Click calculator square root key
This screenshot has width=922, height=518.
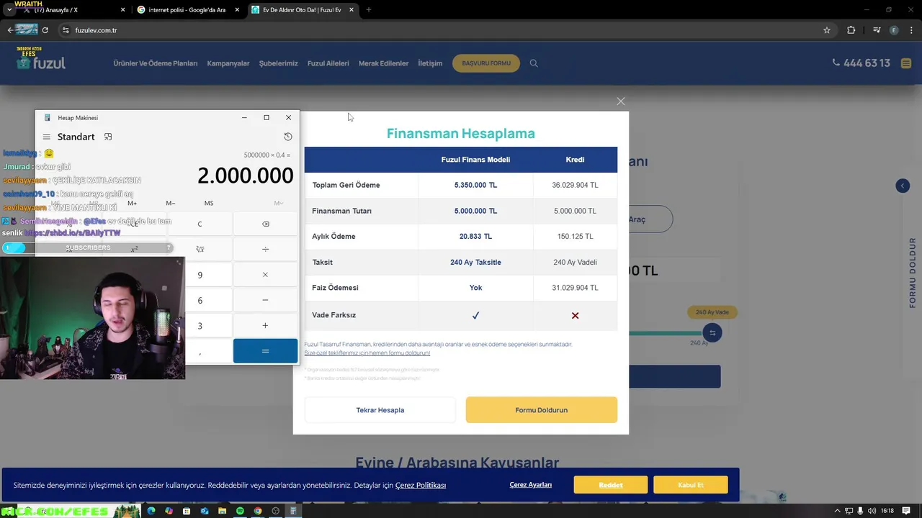(x=200, y=249)
